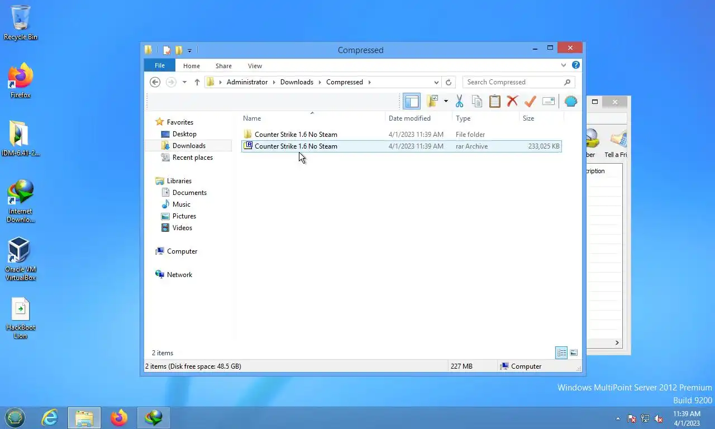Viewport: 715px width, 429px height.
Task: Click new folder icon in quick access toolbar
Action: [x=179, y=50]
